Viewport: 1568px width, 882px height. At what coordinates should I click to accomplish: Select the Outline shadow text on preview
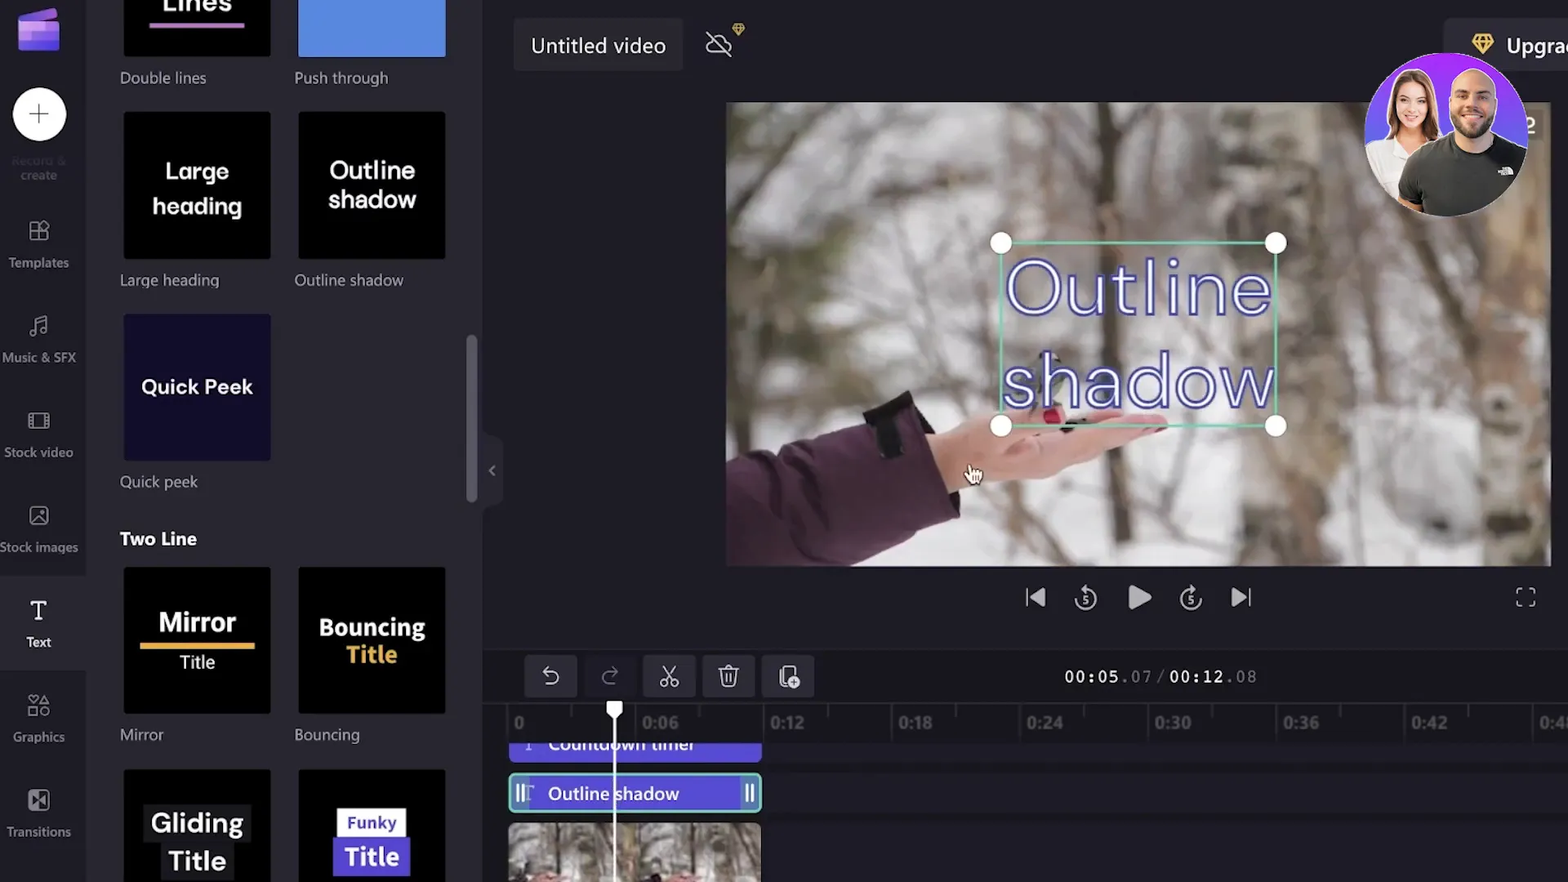[1138, 335]
